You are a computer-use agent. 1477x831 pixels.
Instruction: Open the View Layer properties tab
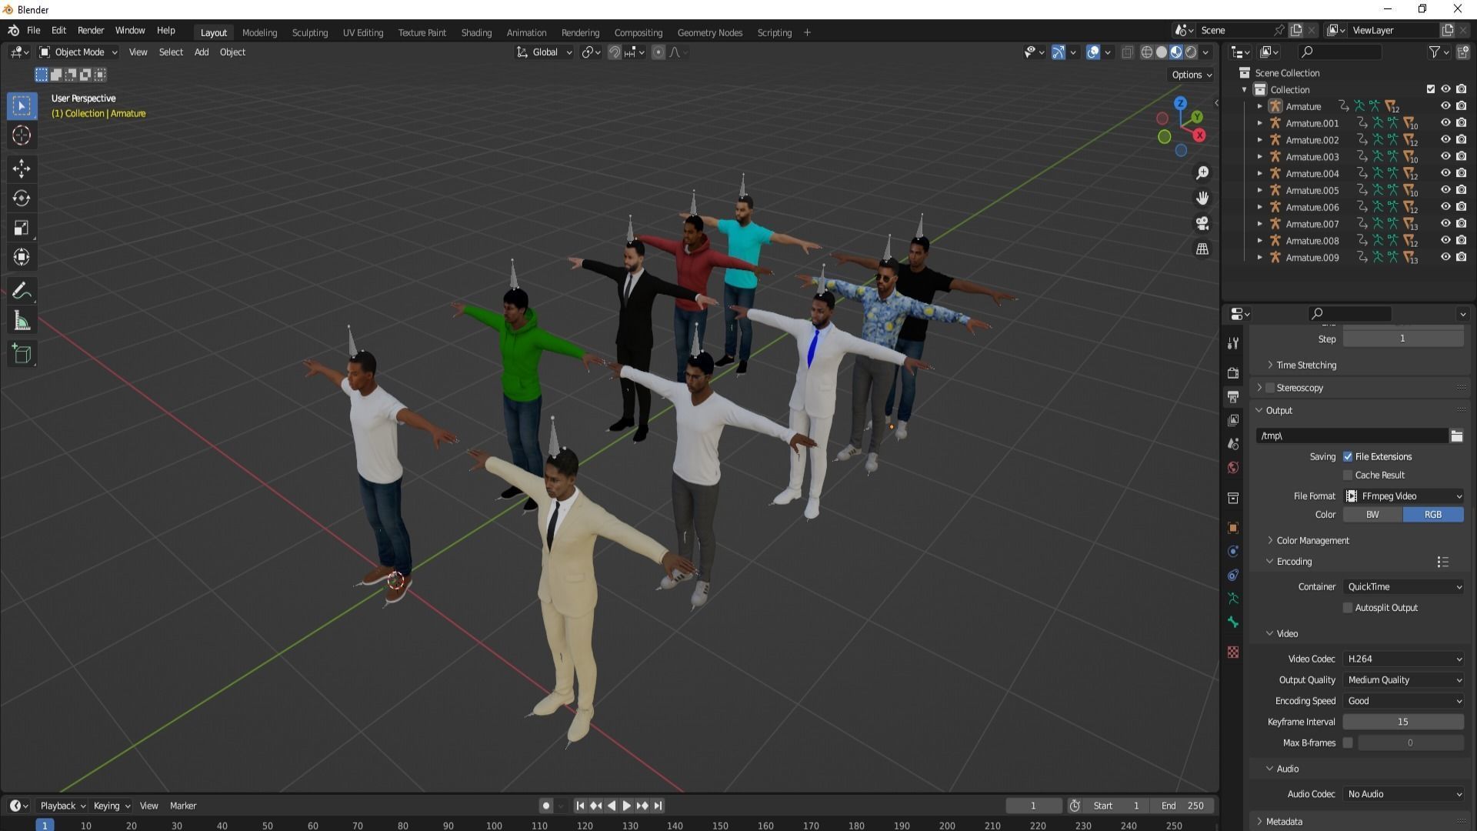pyautogui.click(x=1233, y=421)
